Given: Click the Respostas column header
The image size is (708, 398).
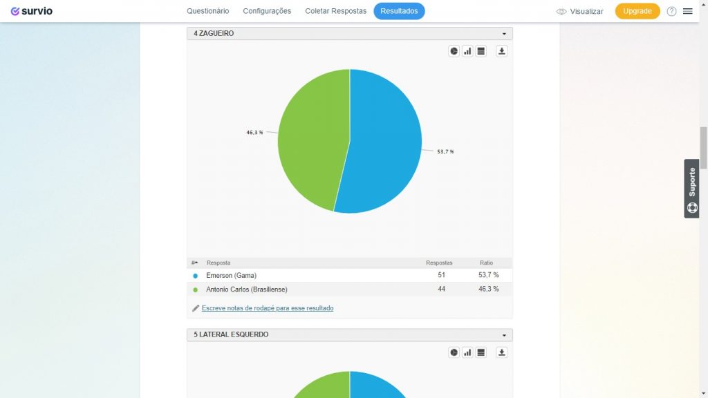Looking at the screenshot, I should point(439,263).
